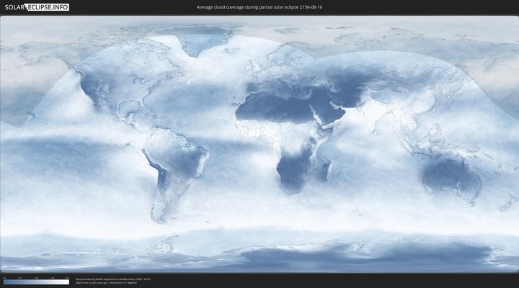This screenshot has height=288, width=519.
Task: Click the cloud coverage color scale bar
Action: tap(37, 282)
